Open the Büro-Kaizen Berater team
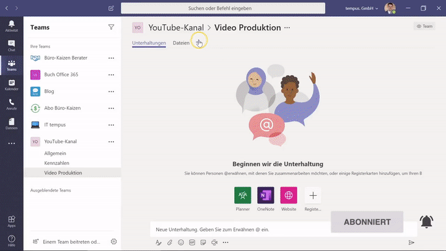 (x=66, y=58)
